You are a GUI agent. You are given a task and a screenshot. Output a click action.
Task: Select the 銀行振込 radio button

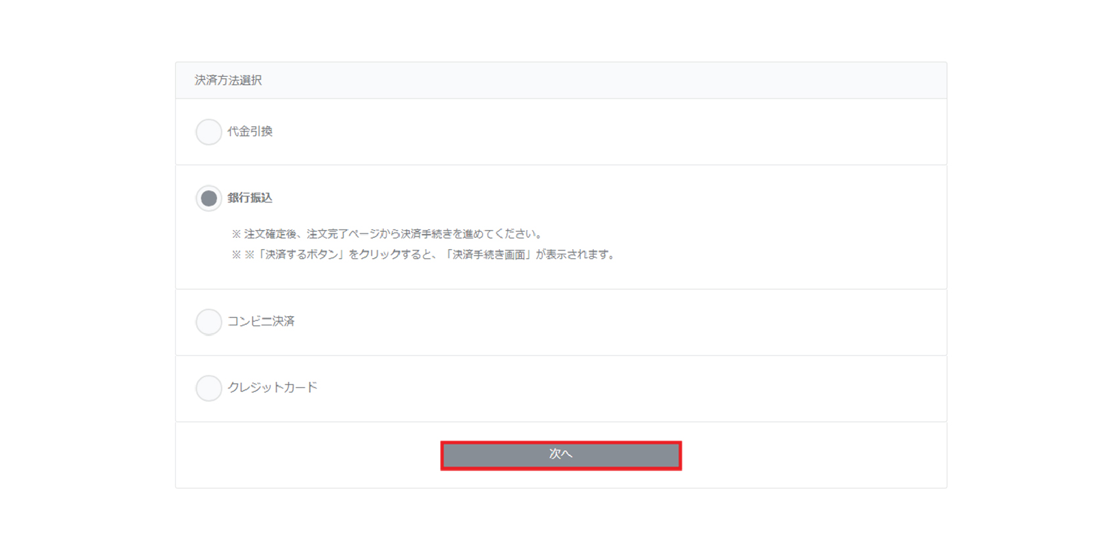208,198
